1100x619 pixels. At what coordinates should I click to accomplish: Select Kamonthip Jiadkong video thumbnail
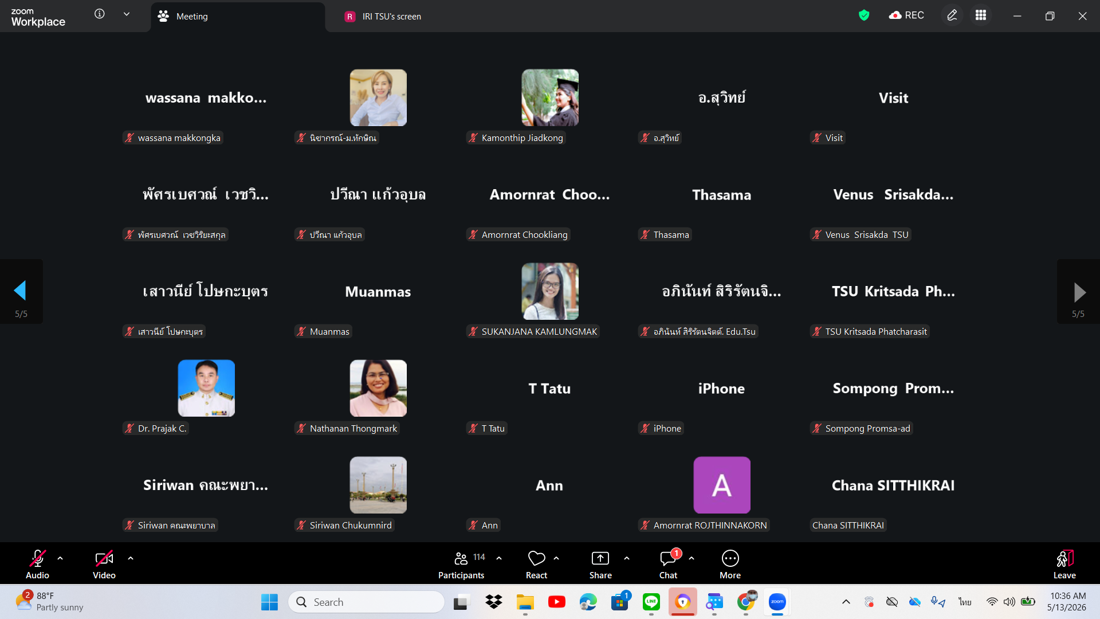tap(550, 97)
